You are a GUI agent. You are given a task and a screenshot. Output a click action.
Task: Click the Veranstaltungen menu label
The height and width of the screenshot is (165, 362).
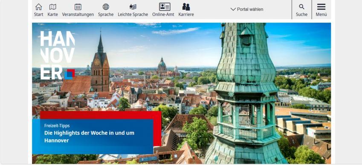(78, 15)
